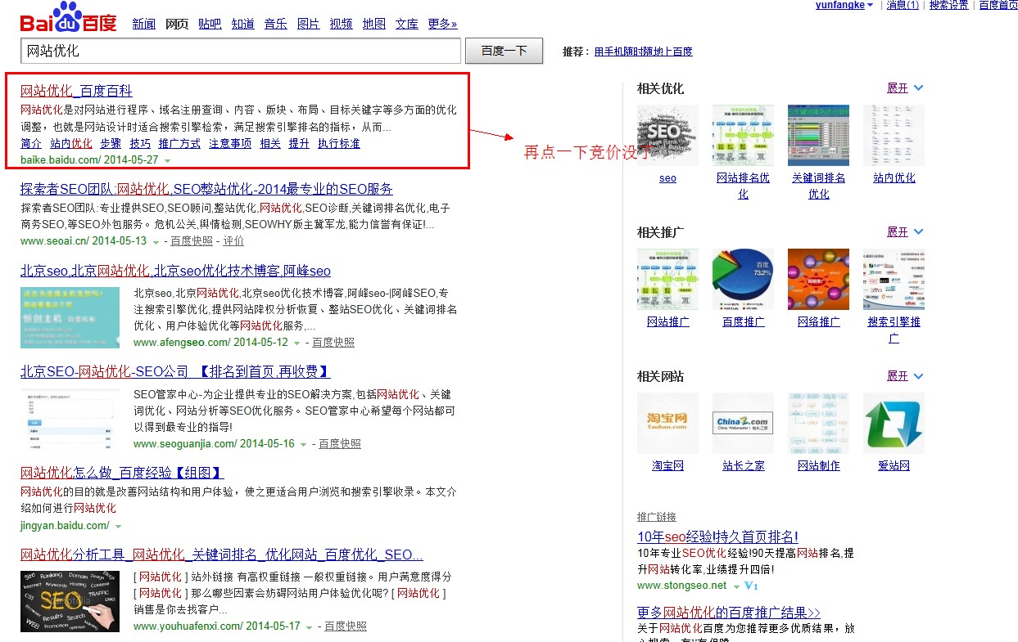Viewport: 1018px width, 642px height.
Task: Expand the 相关优化 section
Action: (x=905, y=88)
